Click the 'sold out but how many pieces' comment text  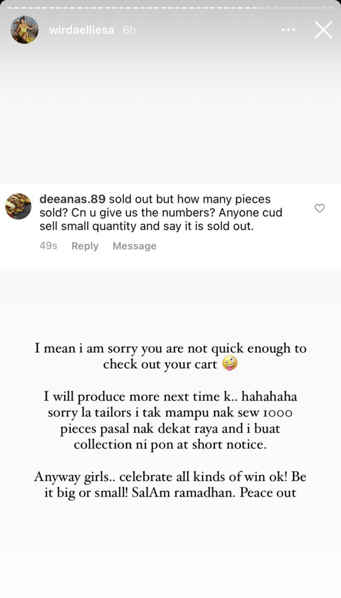click(189, 199)
